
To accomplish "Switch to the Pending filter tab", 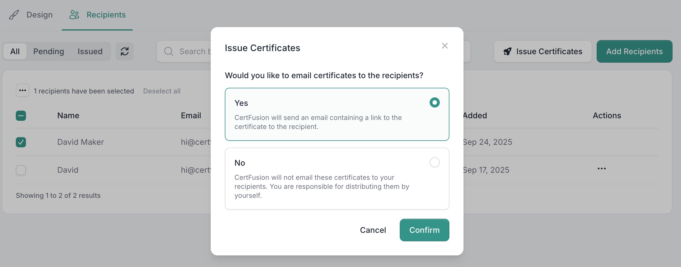I will (49, 51).
